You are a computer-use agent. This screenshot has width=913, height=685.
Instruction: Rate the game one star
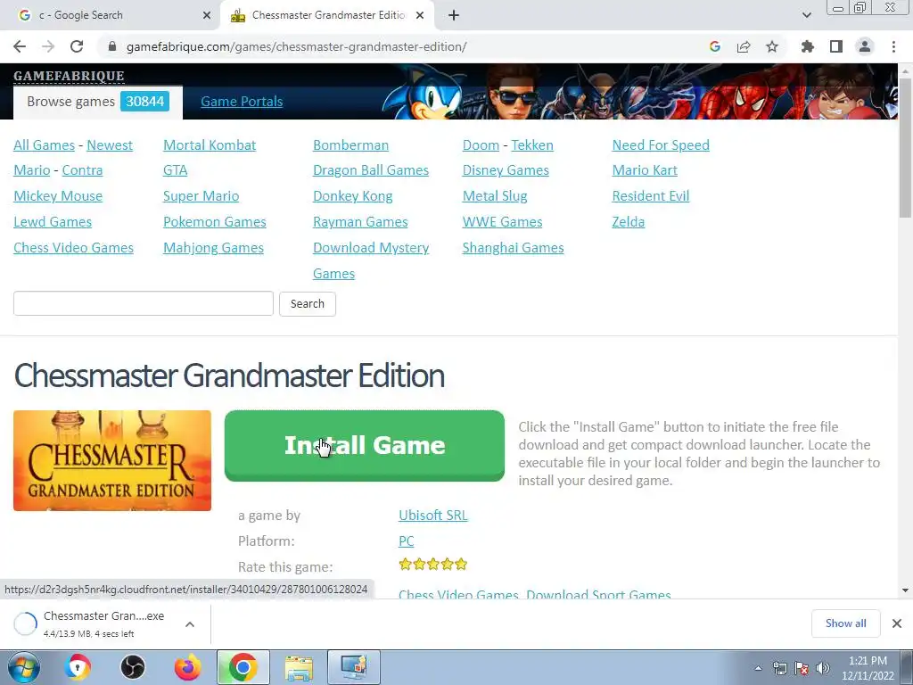tap(406, 564)
